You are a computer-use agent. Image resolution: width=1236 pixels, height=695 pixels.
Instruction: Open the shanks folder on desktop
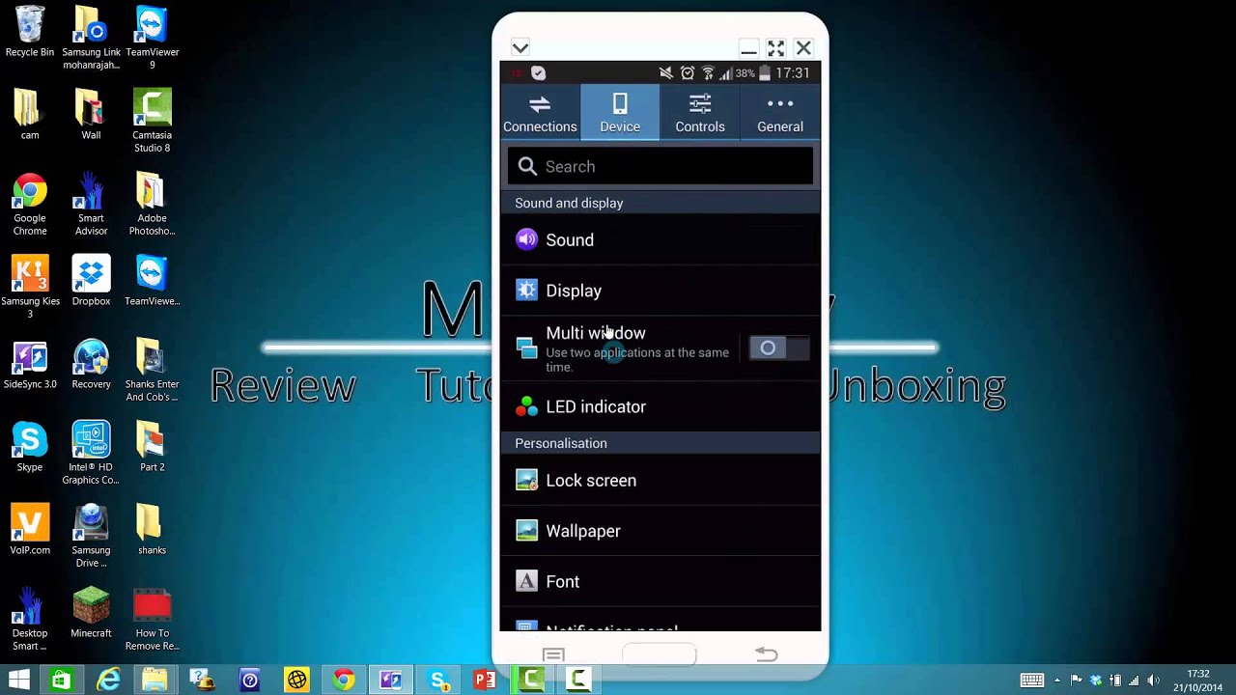[x=152, y=530]
